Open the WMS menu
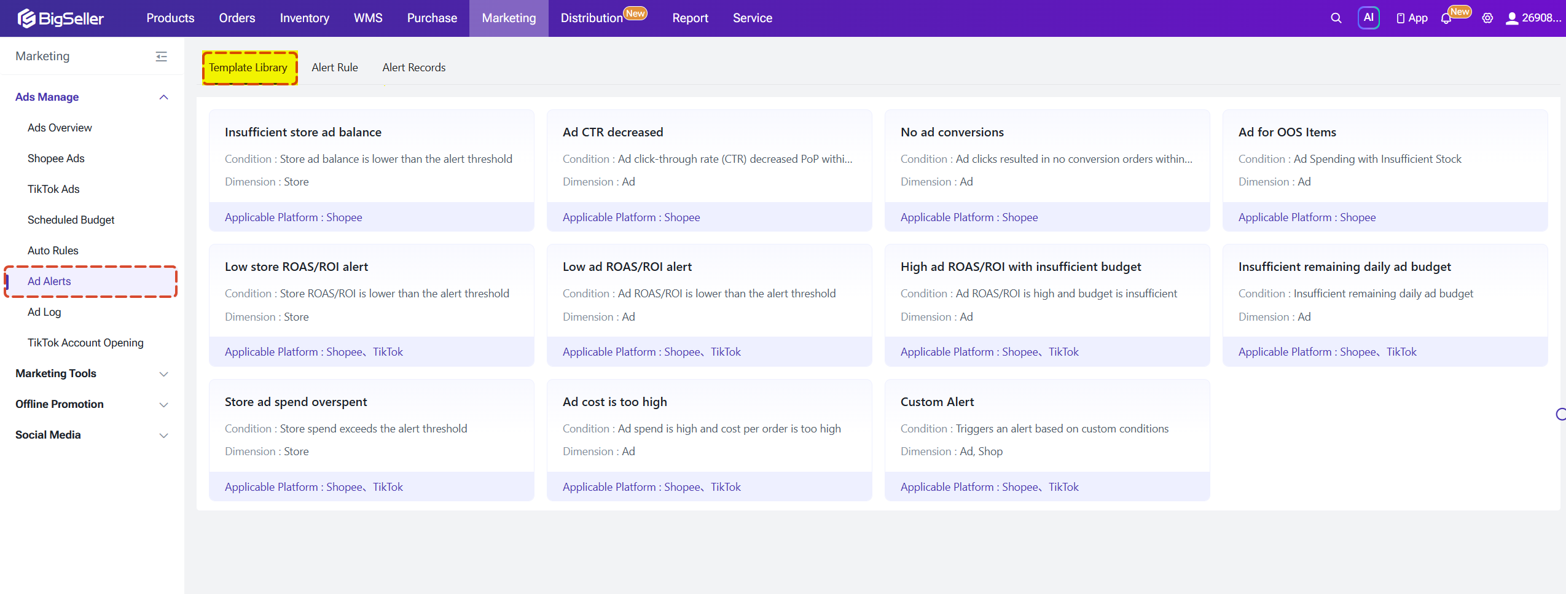 (x=368, y=18)
